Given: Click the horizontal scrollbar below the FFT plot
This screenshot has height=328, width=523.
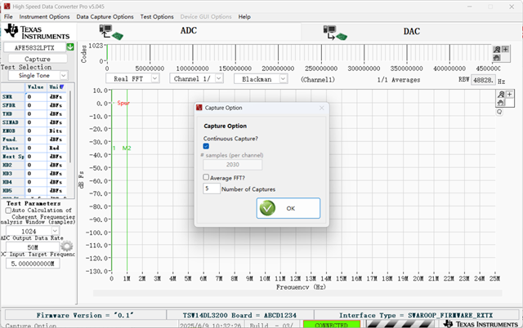Looking at the screenshot, I should 297,293.
